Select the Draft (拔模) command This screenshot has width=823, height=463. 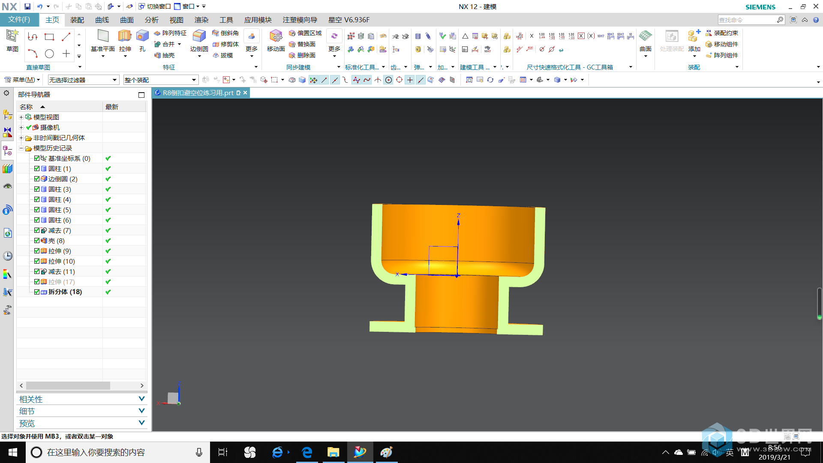click(222, 55)
